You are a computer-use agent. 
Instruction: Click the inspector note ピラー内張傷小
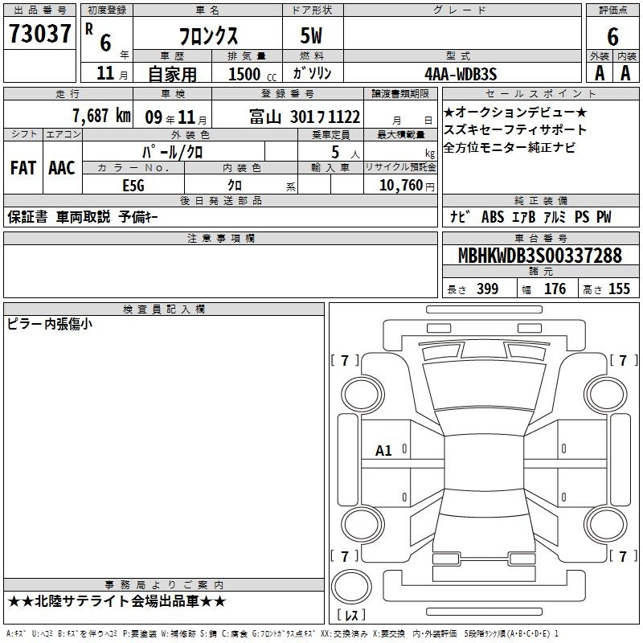[50, 324]
